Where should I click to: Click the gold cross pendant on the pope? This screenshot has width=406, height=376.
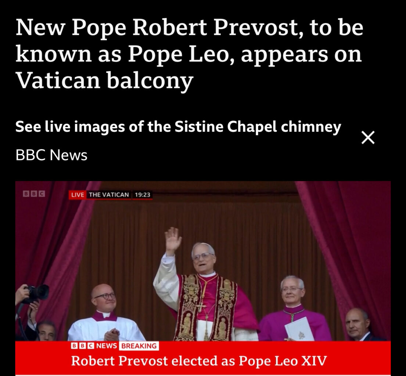tap(200, 307)
